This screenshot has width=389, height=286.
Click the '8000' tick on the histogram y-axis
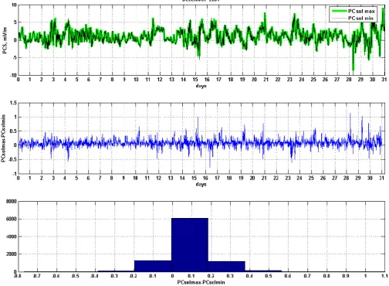click(12, 201)
